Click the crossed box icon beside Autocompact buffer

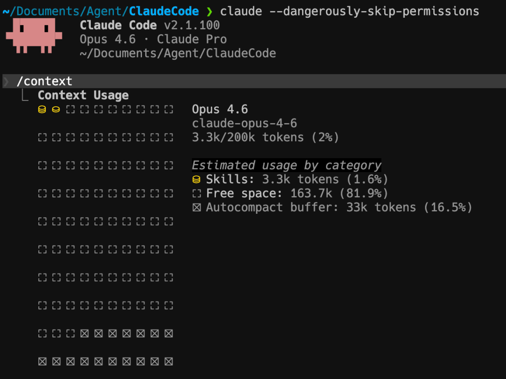(197, 208)
